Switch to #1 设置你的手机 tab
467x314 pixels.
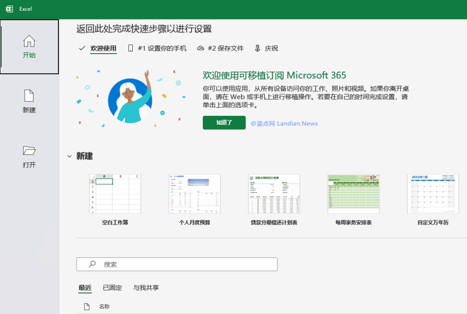pos(162,48)
